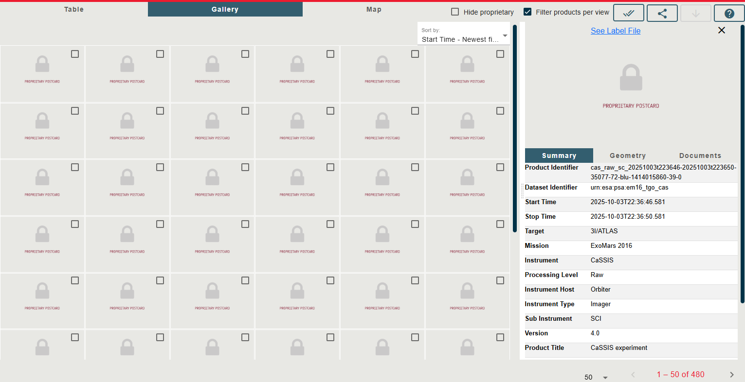Uncheck Filter products per view
The height and width of the screenshot is (382, 745).
coord(527,12)
